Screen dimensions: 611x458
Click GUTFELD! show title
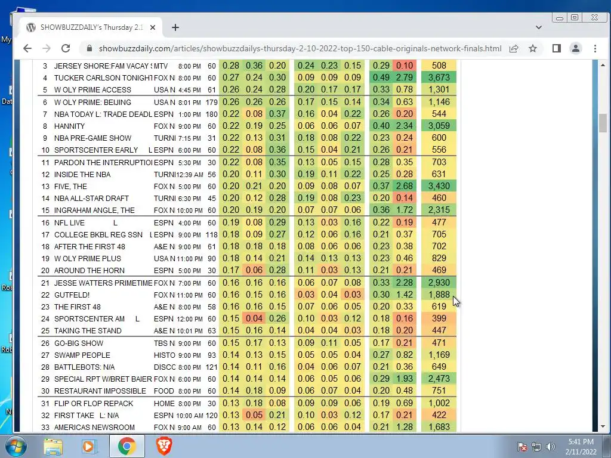click(x=72, y=295)
